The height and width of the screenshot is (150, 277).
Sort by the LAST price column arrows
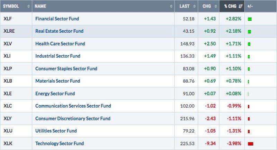(x=195, y=6)
